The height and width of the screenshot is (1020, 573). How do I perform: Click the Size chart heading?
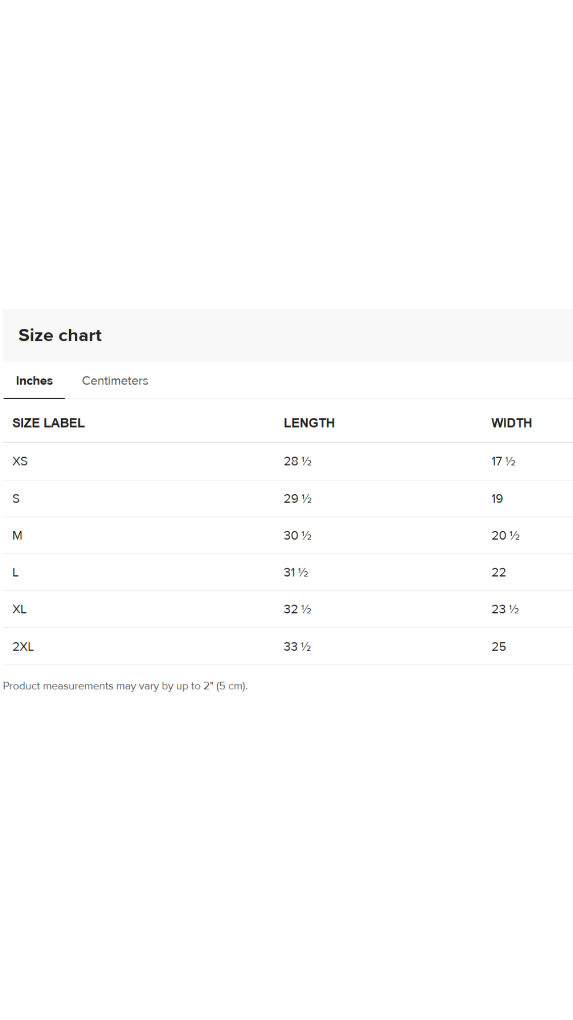coord(60,335)
